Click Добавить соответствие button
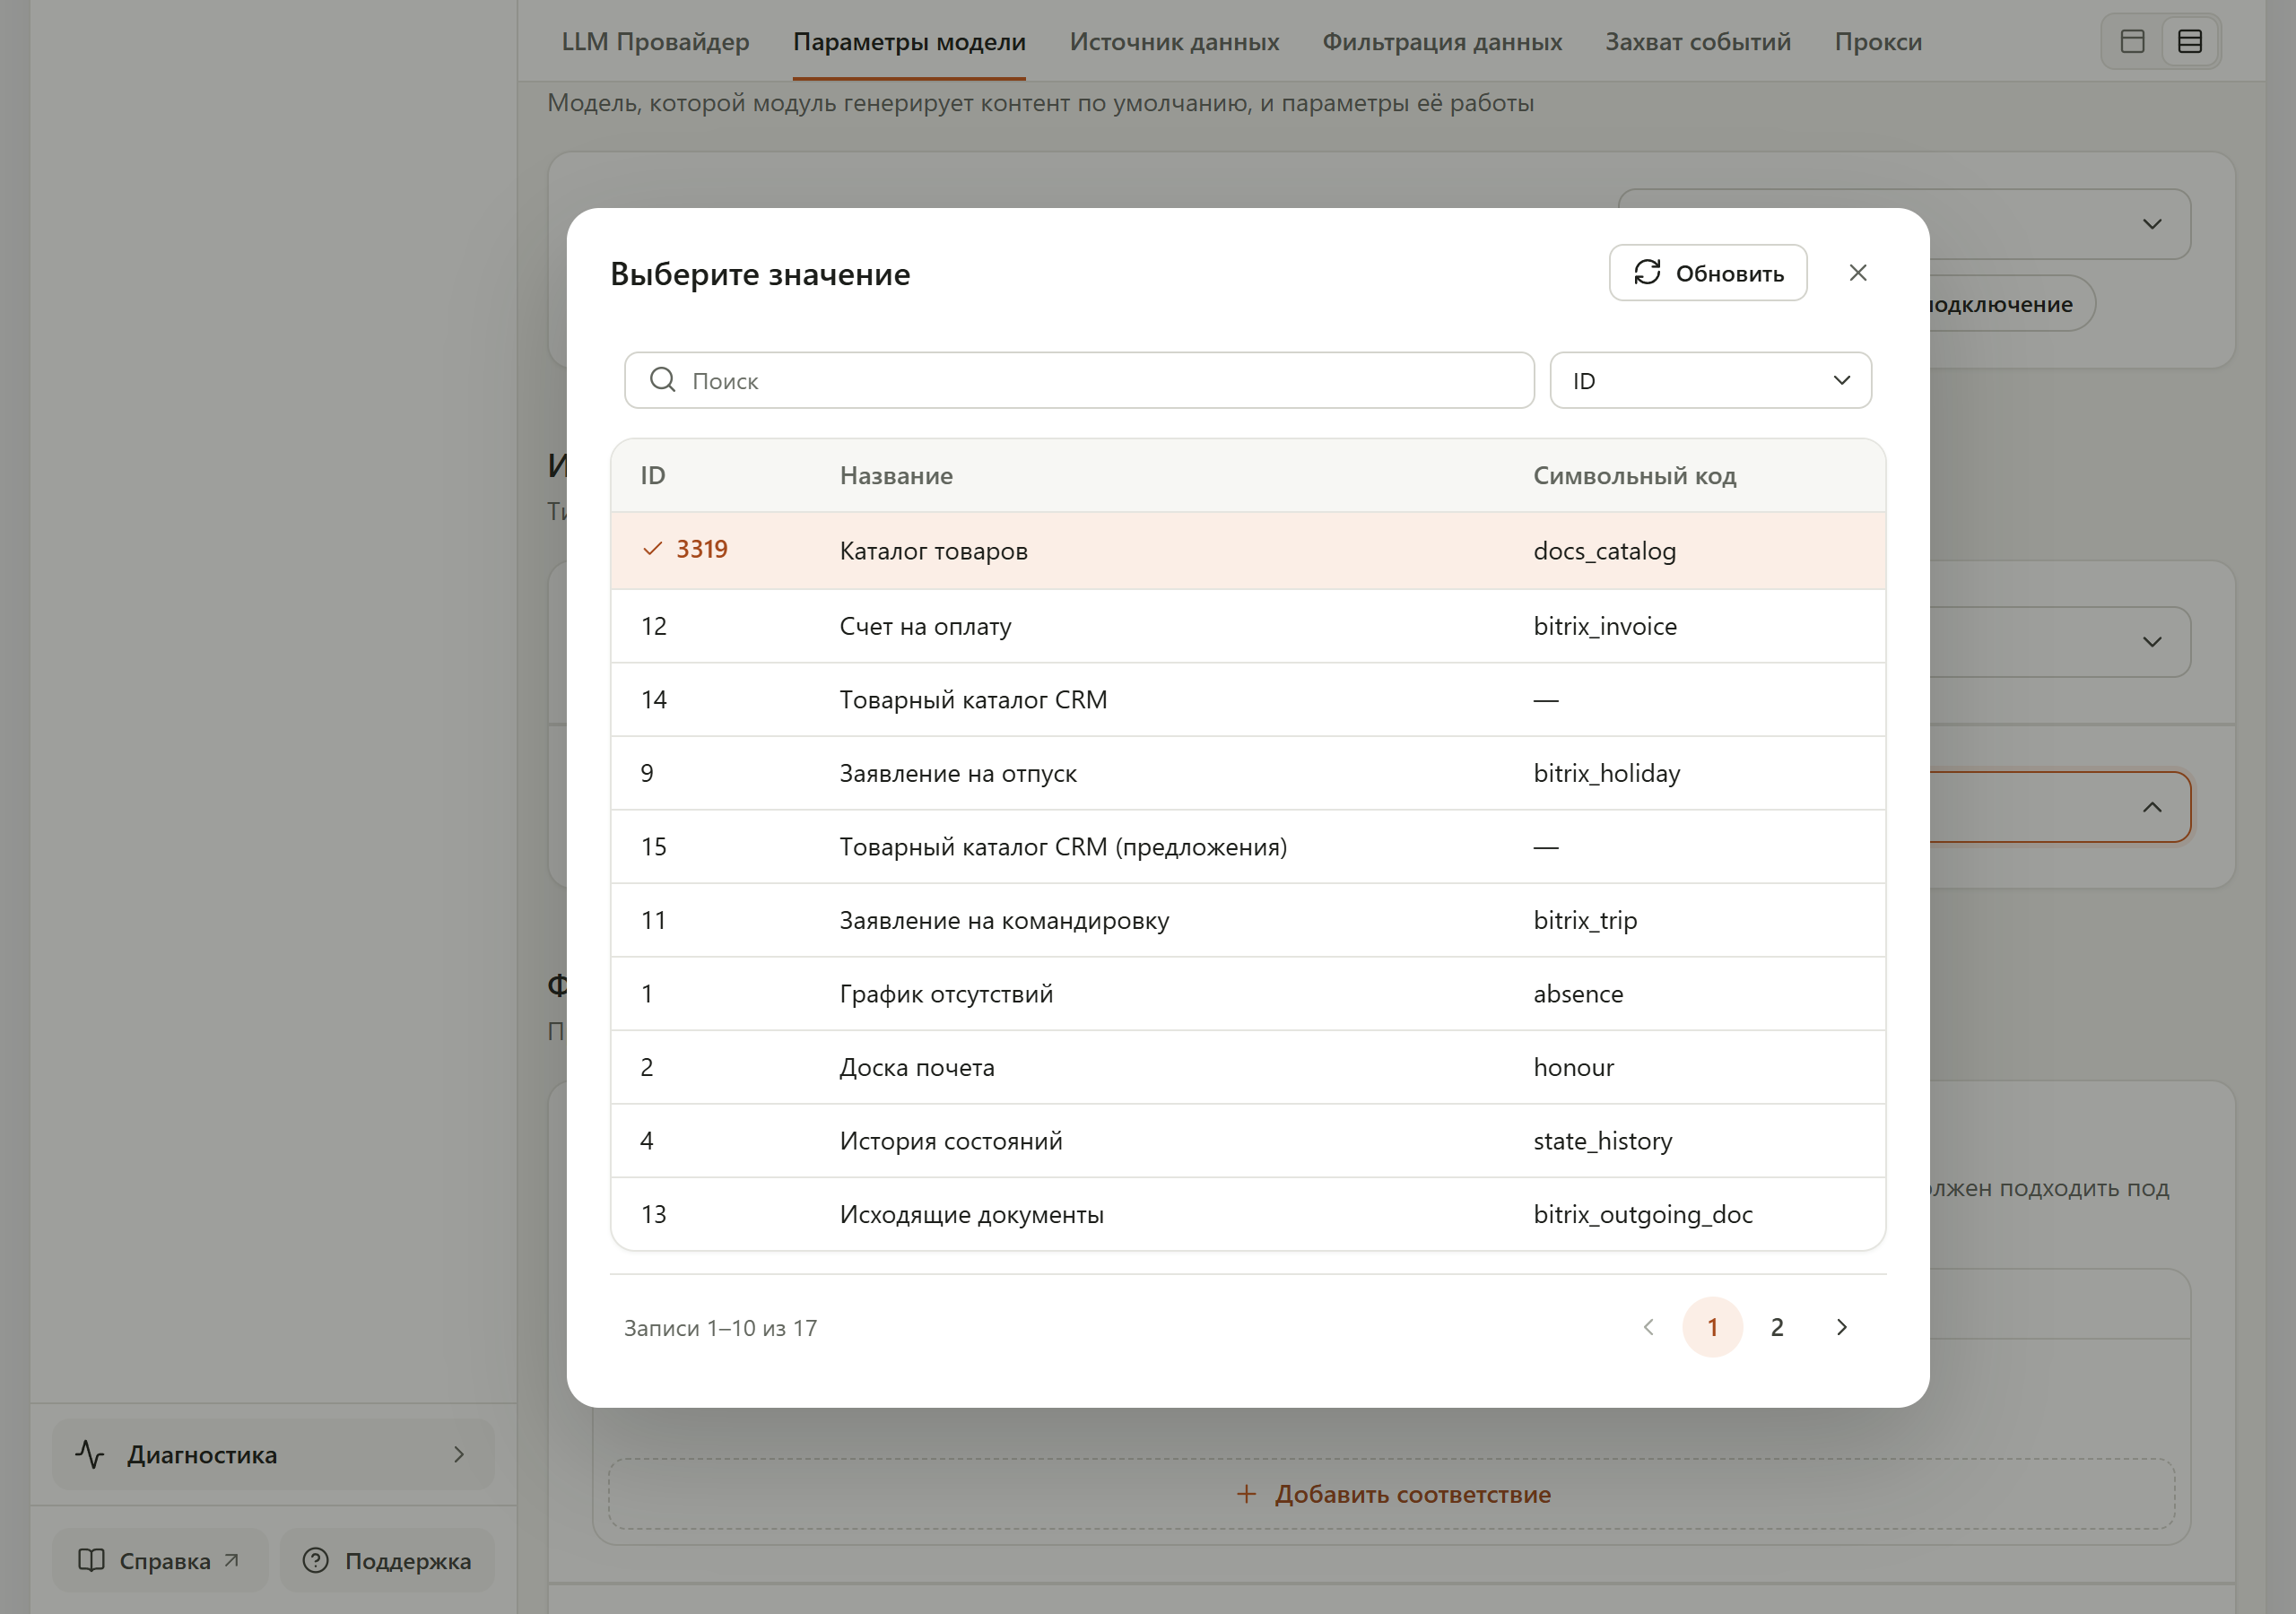 (x=1392, y=1494)
